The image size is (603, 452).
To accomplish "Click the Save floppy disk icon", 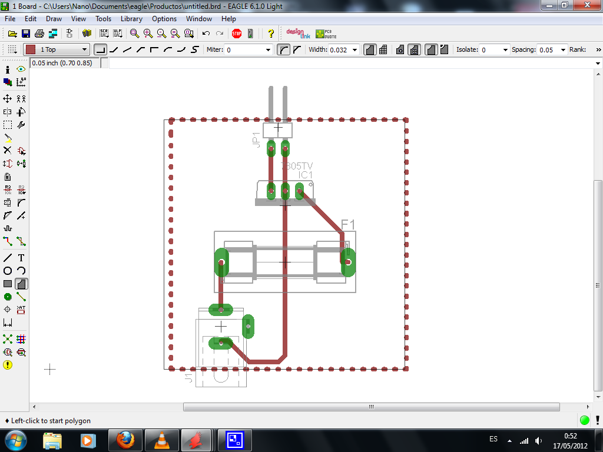I will point(26,34).
